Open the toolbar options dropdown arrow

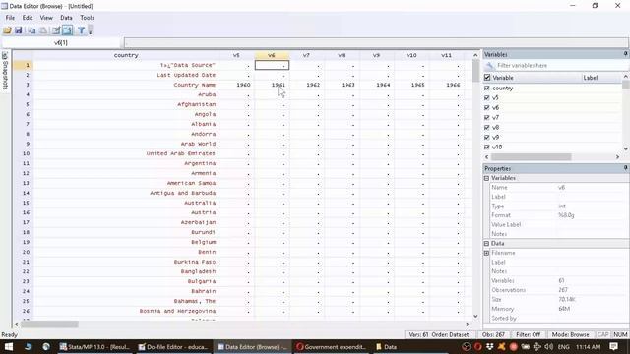[91, 30]
